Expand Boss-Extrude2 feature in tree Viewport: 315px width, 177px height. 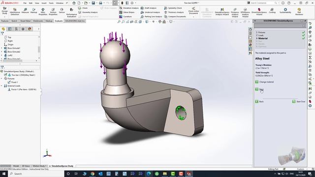[1, 52]
